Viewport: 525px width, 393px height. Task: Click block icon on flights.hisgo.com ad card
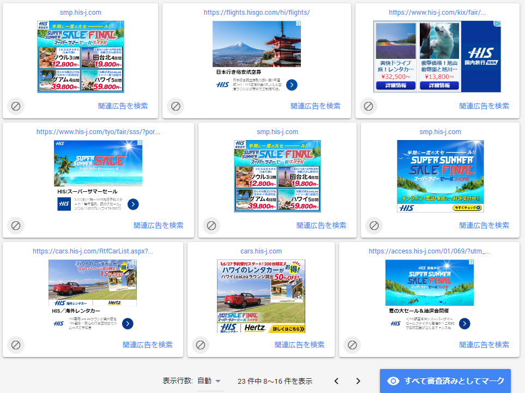(x=176, y=106)
